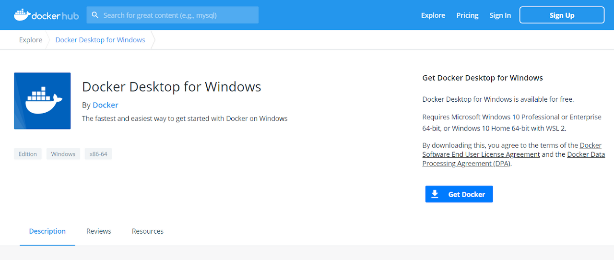This screenshot has height=260, width=614.
Task: Click the Docker Hub whale logo
Action: (46, 15)
